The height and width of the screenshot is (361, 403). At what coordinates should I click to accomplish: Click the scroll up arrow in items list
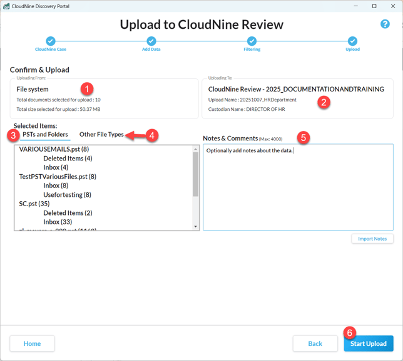196,149
